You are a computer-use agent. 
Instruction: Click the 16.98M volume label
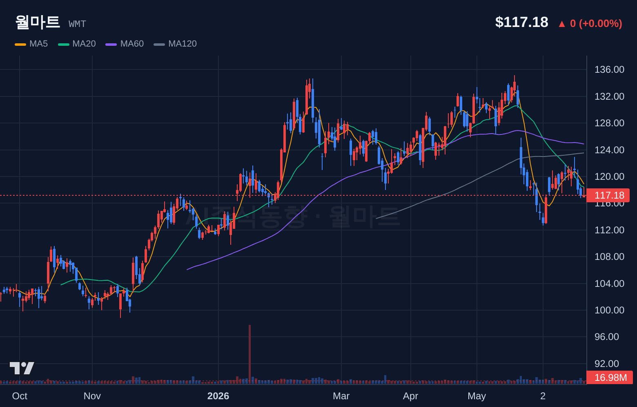pos(610,377)
